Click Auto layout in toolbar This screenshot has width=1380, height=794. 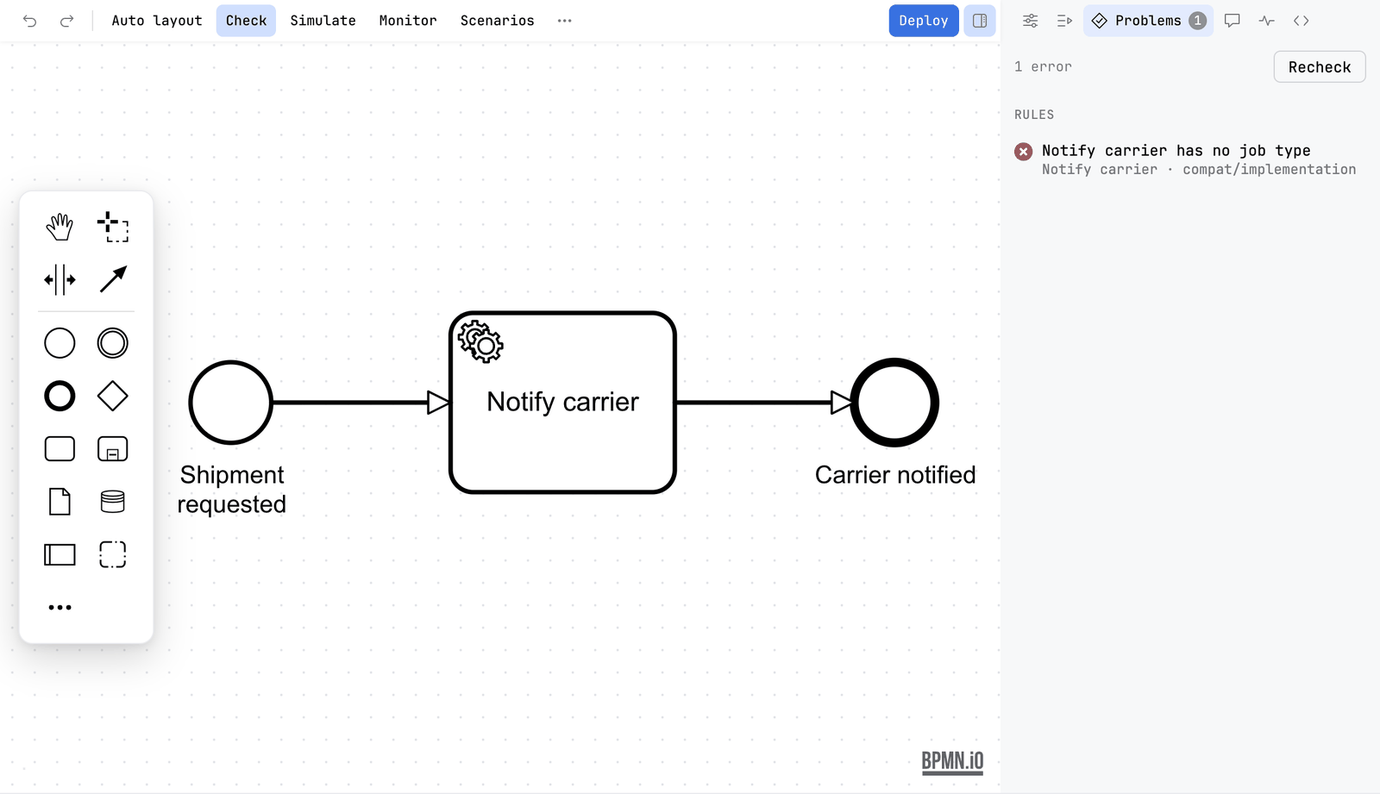point(157,21)
